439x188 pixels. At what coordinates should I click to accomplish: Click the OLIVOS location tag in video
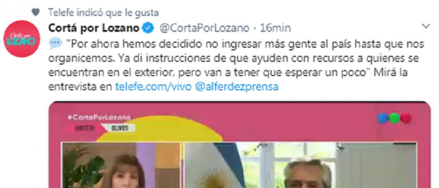pos(120,128)
